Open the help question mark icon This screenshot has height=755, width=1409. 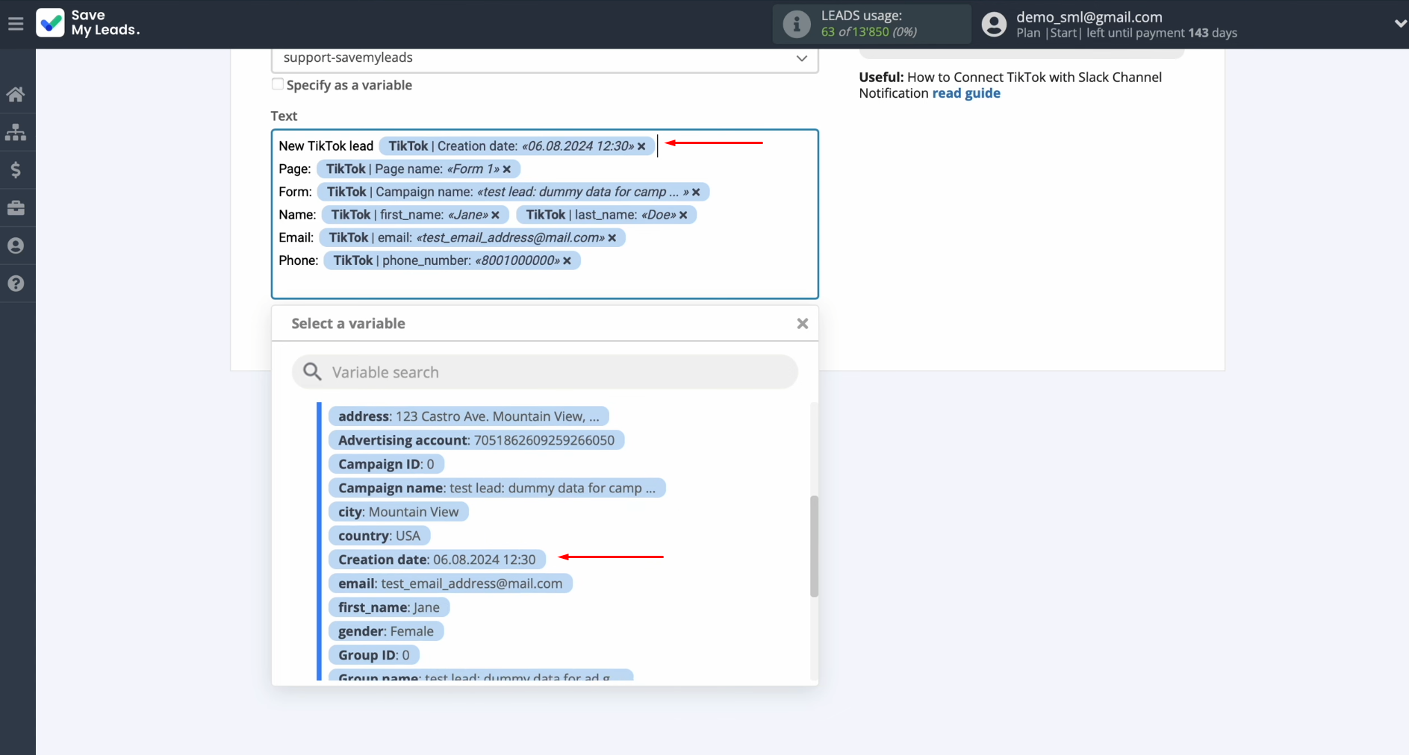(x=16, y=283)
